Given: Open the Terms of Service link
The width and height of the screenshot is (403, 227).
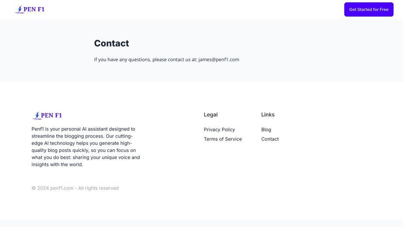Looking at the screenshot, I should tap(223, 139).
